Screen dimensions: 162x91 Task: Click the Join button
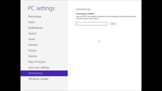click(113, 24)
